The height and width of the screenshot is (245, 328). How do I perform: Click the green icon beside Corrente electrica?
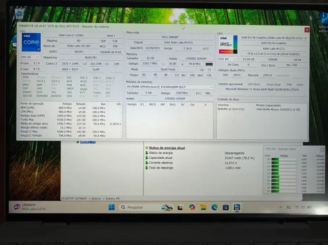(x=147, y=163)
